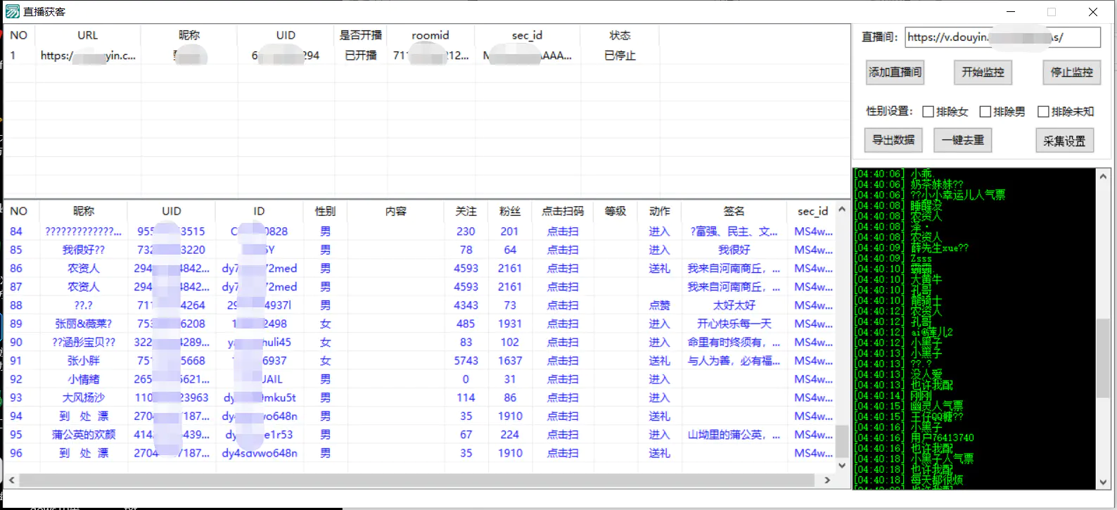Click into the 直播间 URL input field
Image resolution: width=1117 pixels, height=510 pixels.
pyautogui.click(x=1002, y=37)
